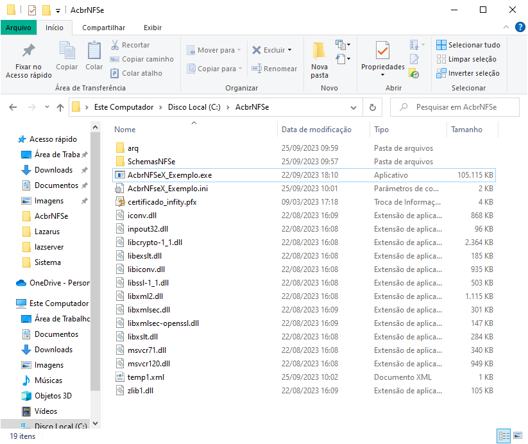The width and height of the screenshot is (528, 444).
Task: Click Selecionar tudo
Action: pos(468,45)
